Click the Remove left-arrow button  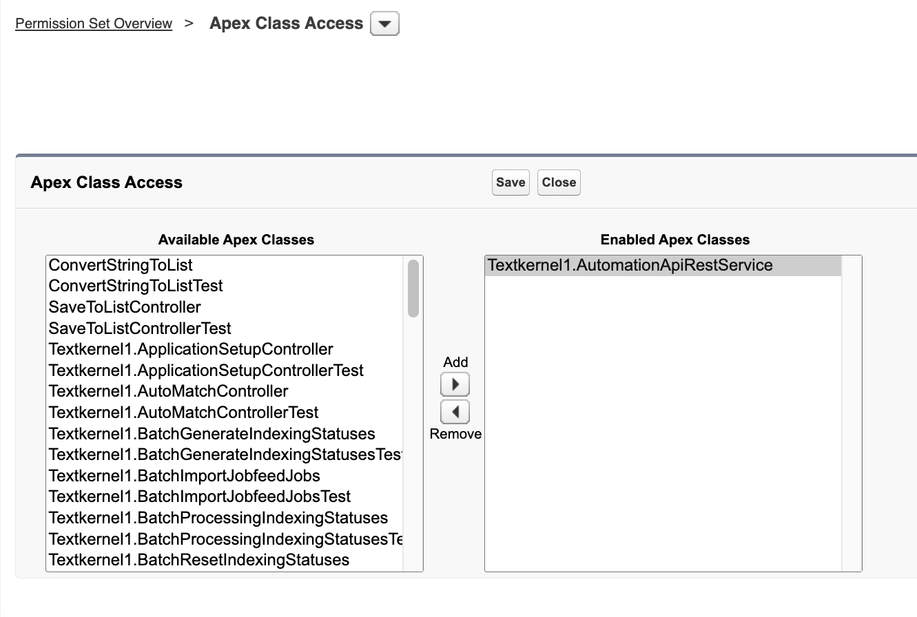[x=455, y=412]
